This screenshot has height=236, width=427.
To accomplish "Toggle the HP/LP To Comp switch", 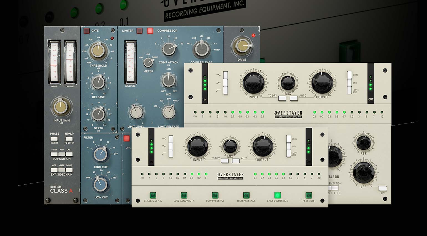I will coord(69,139).
